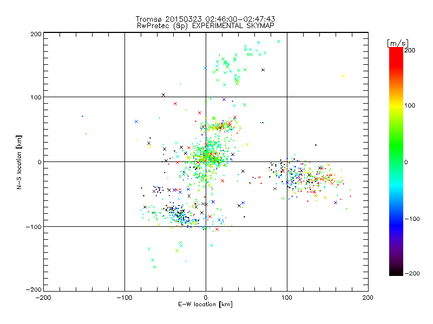Click the -200 label beside the color bar

pyautogui.click(x=412, y=273)
